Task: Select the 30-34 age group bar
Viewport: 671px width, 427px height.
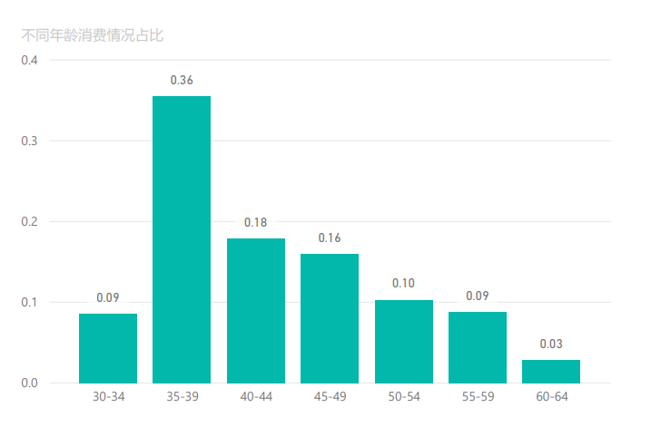Action: (108, 348)
